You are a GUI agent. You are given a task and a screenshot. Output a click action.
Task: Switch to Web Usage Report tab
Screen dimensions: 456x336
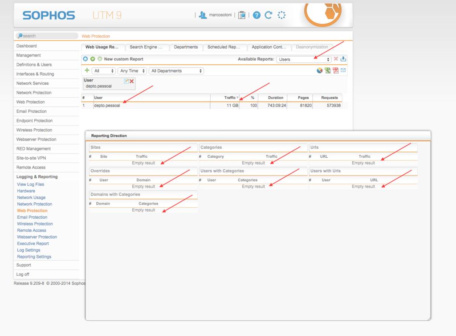103,47
